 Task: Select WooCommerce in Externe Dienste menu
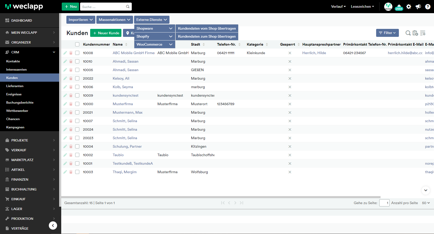[154, 44]
